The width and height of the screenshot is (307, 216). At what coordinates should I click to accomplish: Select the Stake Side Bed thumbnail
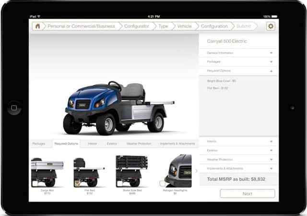click(131, 171)
